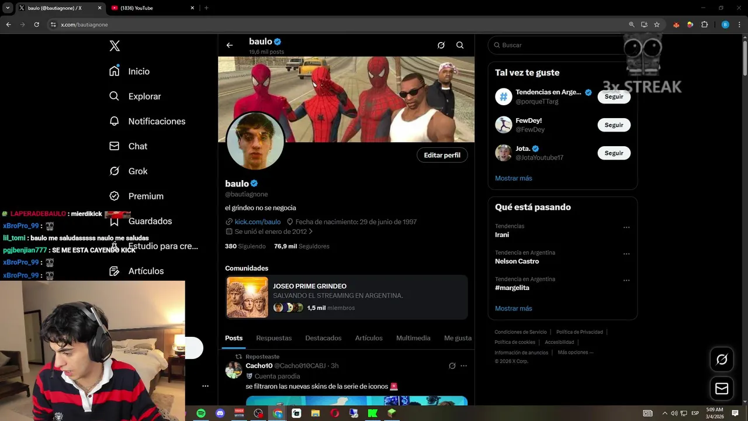The height and width of the screenshot is (421, 748).
Task: Open a new browser tab
Action: (x=206, y=8)
